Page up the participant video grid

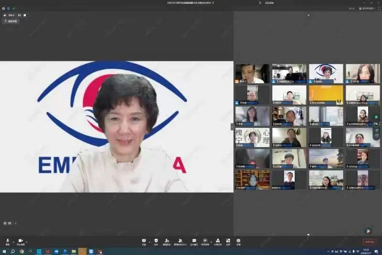pyautogui.click(x=308, y=15)
